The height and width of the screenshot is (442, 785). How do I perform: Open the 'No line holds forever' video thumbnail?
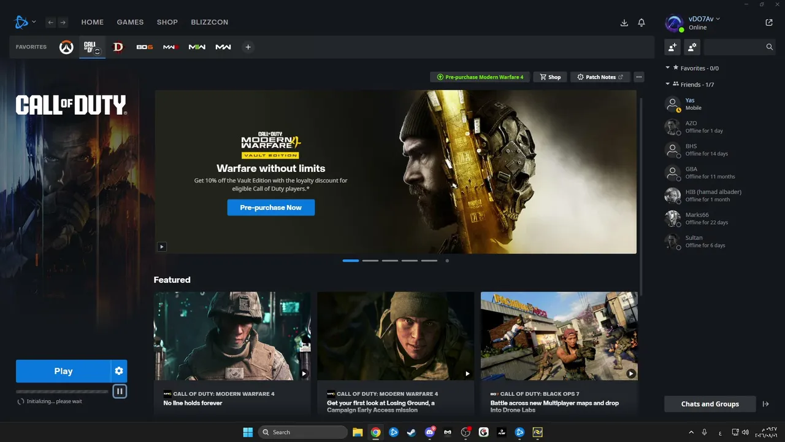(x=232, y=336)
